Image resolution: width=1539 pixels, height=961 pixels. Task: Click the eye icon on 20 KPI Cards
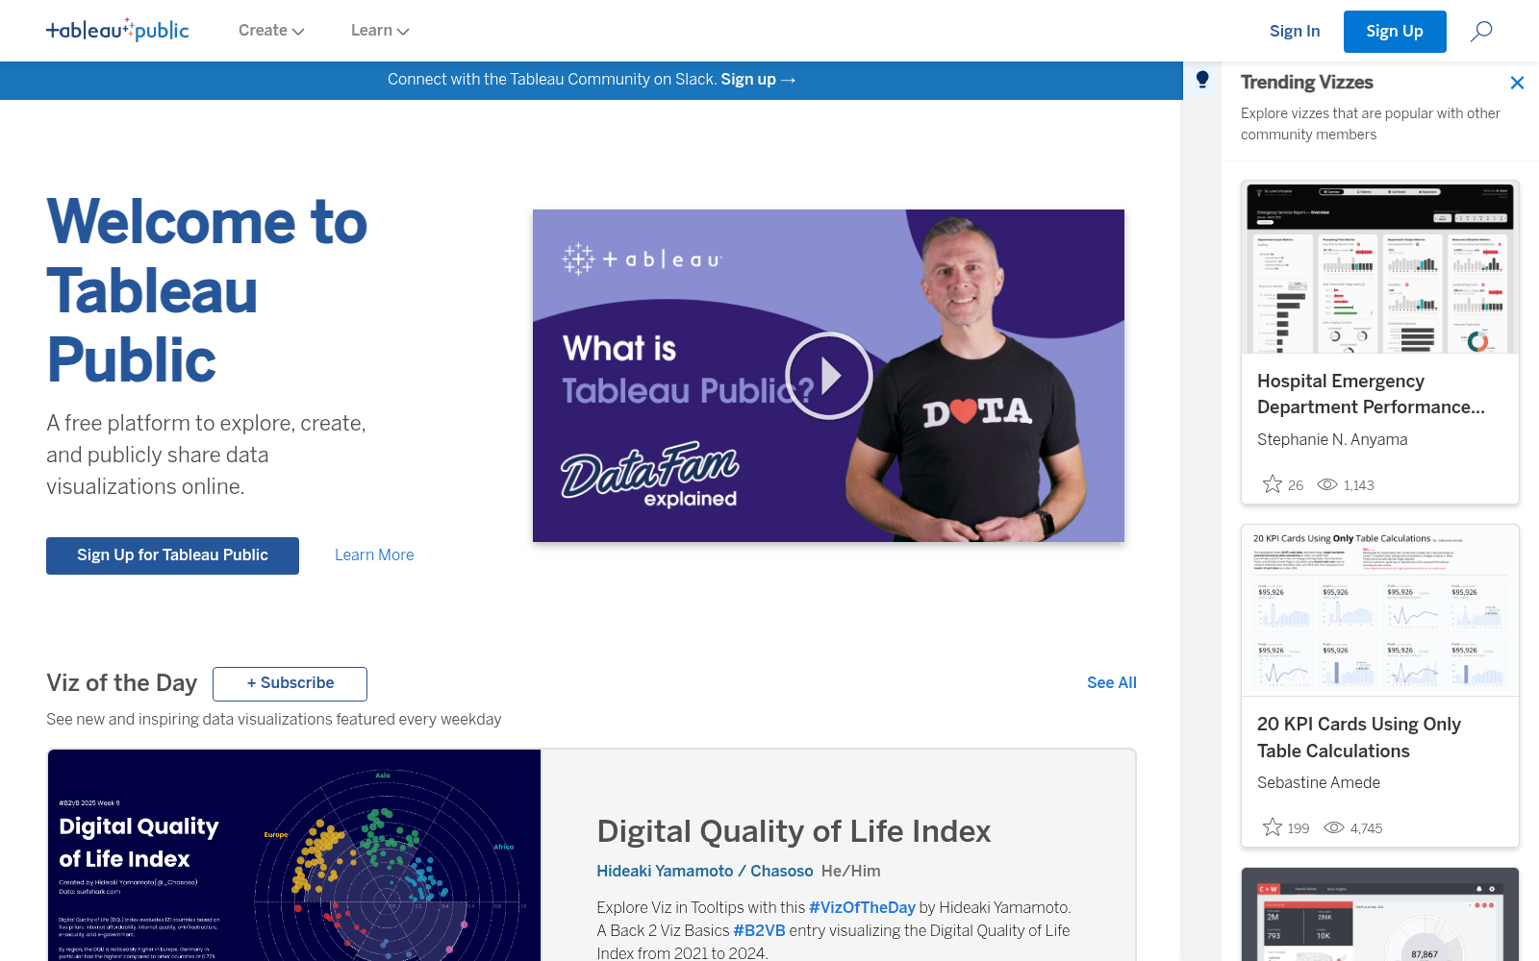point(1334,827)
